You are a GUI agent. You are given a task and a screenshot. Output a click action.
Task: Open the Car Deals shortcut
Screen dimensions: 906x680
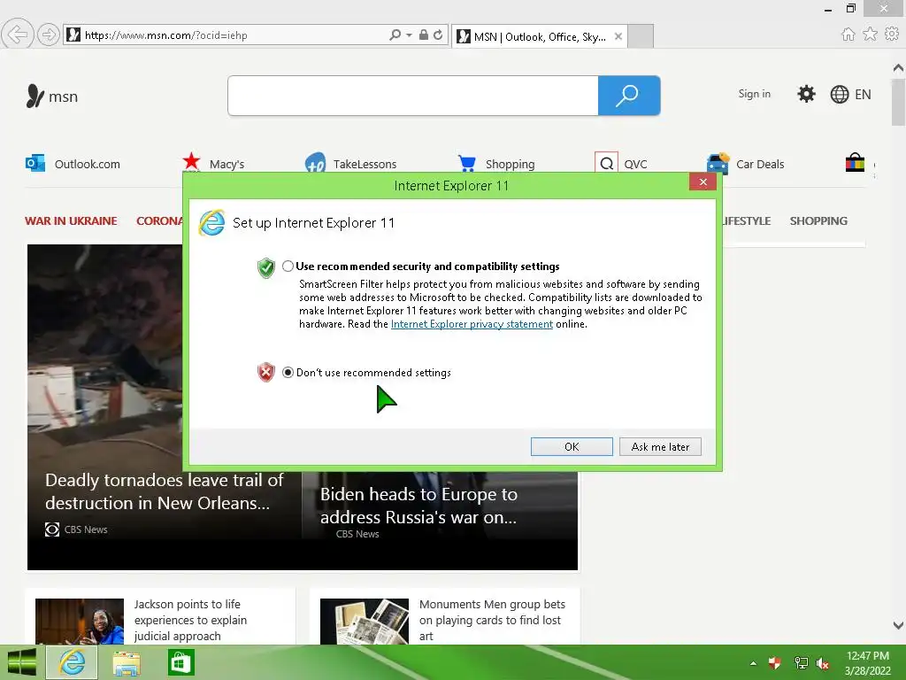click(745, 164)
